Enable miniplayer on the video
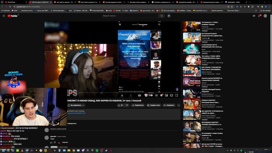 [166, 95]
